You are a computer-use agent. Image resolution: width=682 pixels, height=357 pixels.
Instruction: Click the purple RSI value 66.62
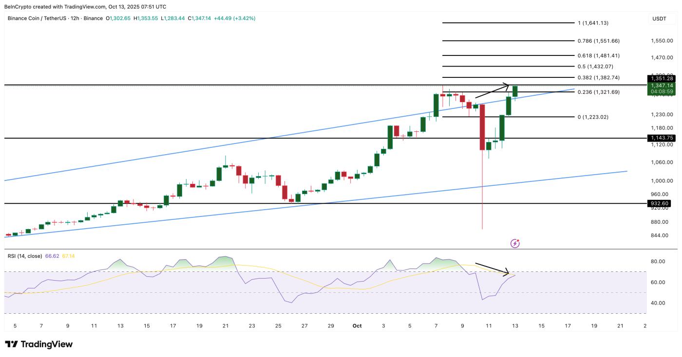(x=52, y=256)
